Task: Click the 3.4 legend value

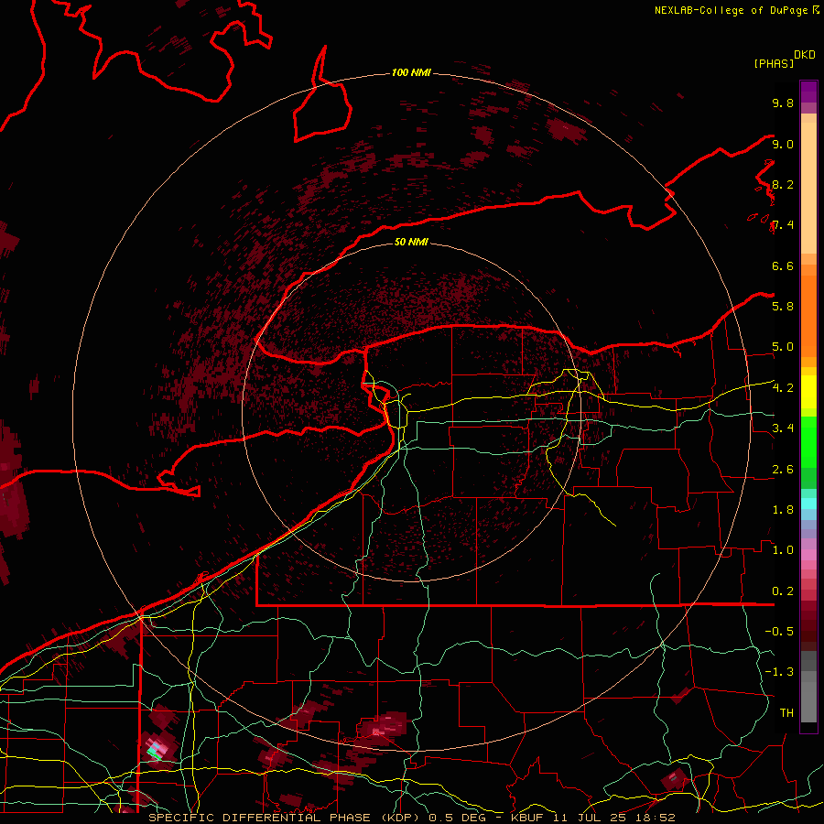Action: [x=783, y=428]
